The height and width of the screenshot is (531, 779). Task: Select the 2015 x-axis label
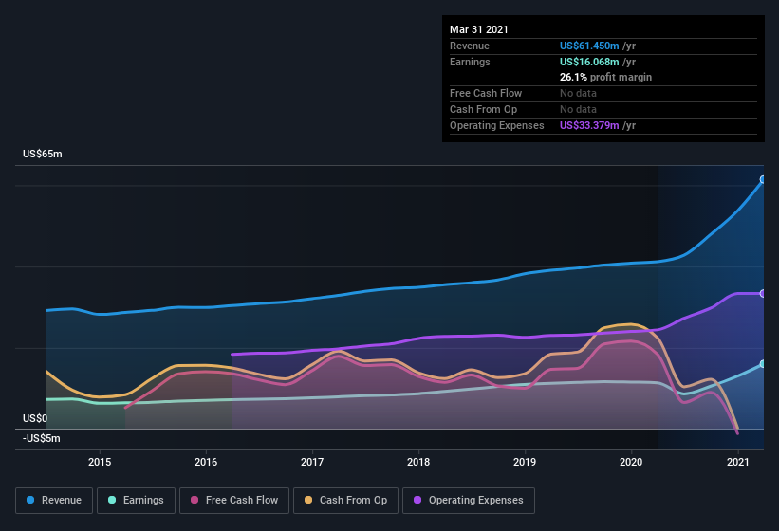[x=100, y=462]
